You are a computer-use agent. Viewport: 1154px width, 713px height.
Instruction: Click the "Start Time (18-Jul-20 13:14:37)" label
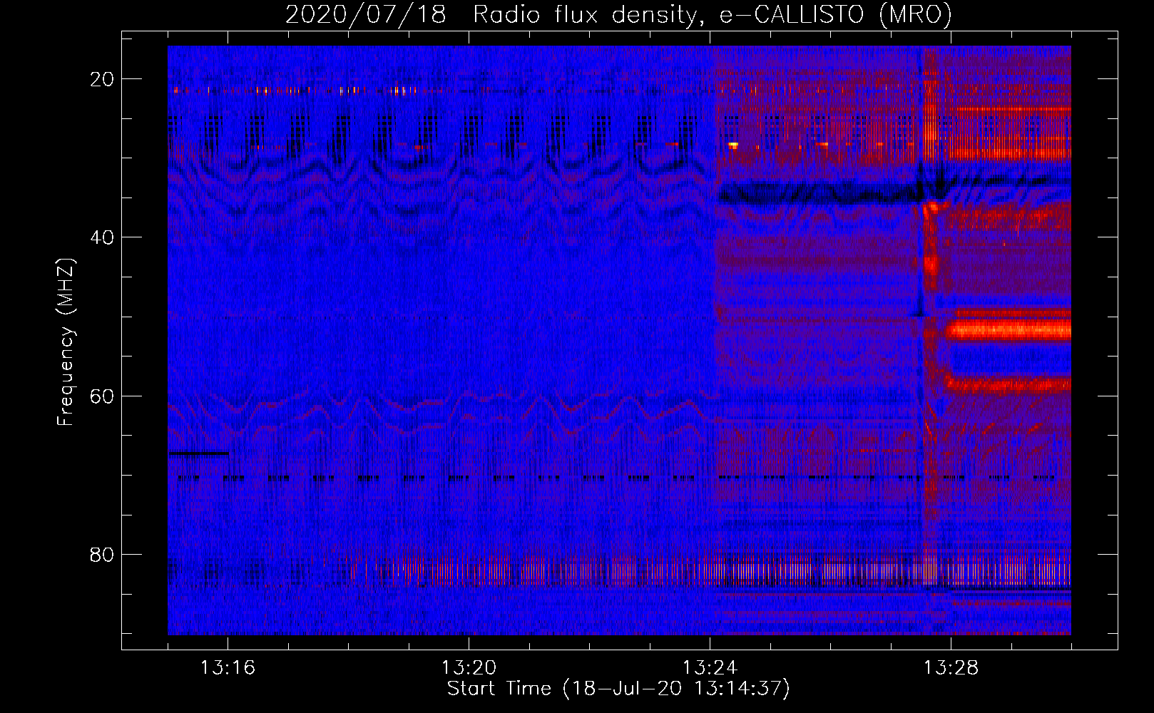point(618,689)
